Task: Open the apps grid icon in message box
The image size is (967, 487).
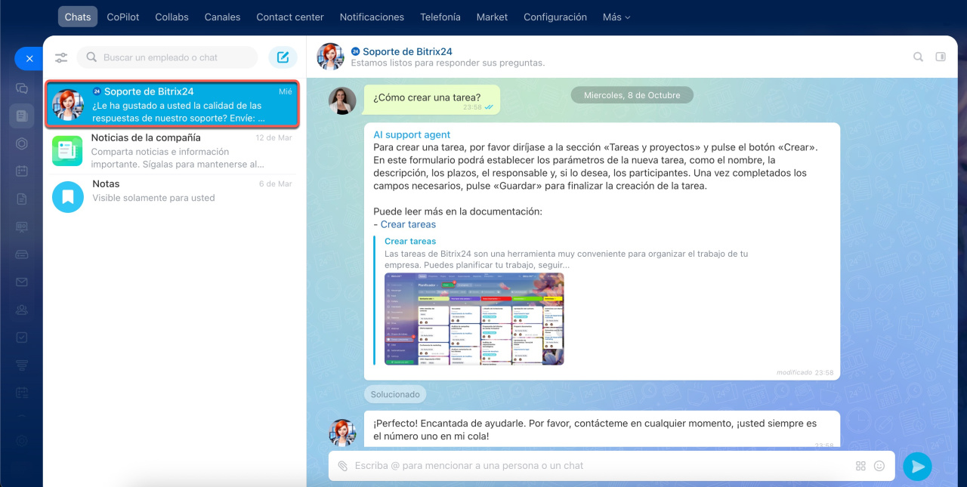Action: (860, 466)
